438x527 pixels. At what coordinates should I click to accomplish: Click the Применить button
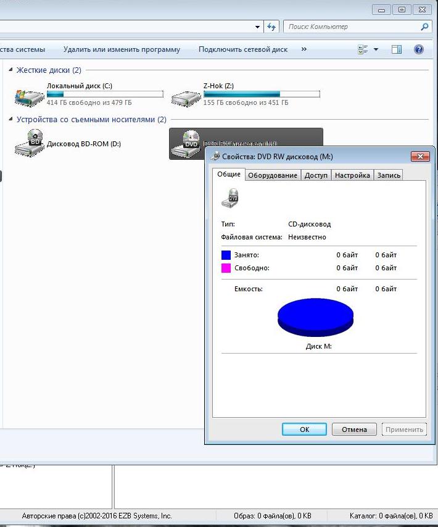[404, 429]
